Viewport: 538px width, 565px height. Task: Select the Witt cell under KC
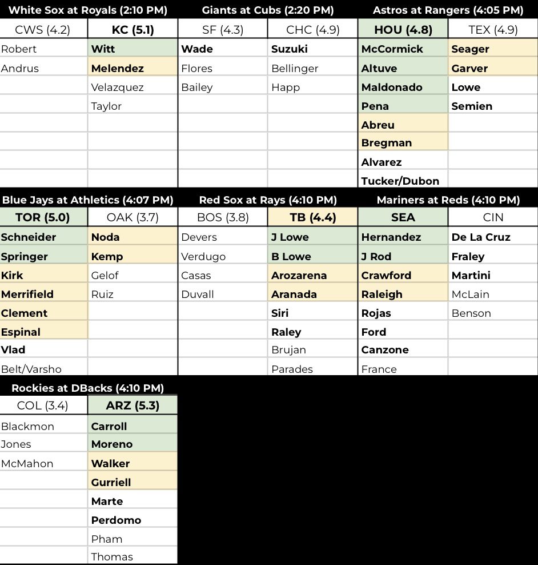(133, 49)
